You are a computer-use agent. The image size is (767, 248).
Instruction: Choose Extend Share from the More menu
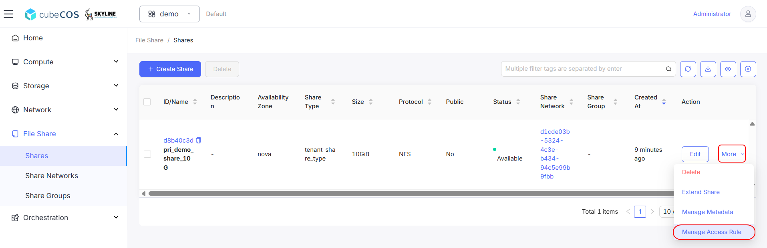point(701,192)
